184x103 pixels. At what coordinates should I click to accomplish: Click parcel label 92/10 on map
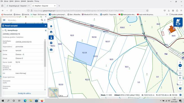[x=61, y=85]
